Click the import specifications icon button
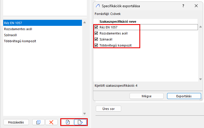 point(68,122)
